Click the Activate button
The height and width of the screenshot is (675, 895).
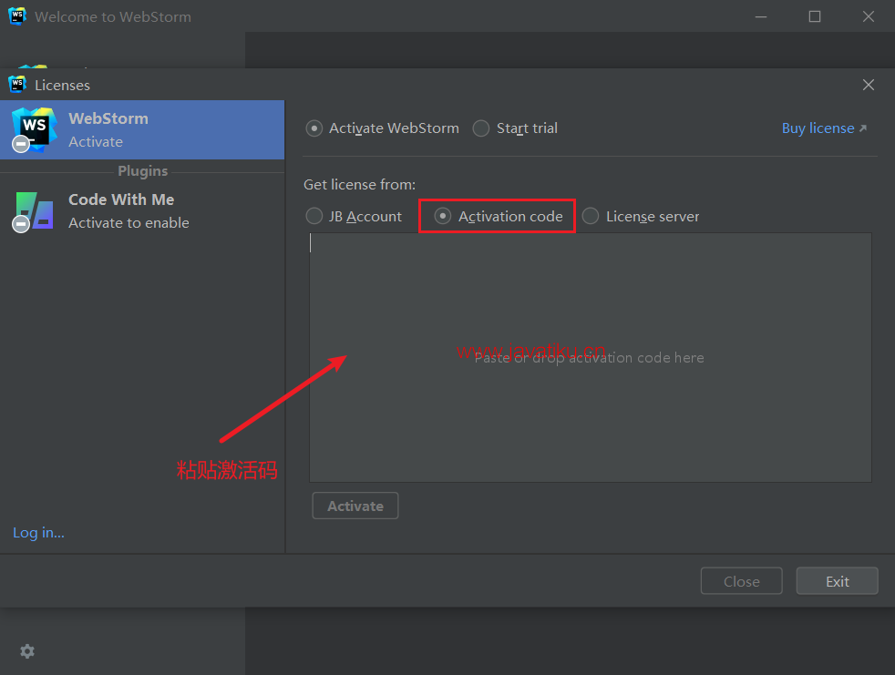point(355,506)
